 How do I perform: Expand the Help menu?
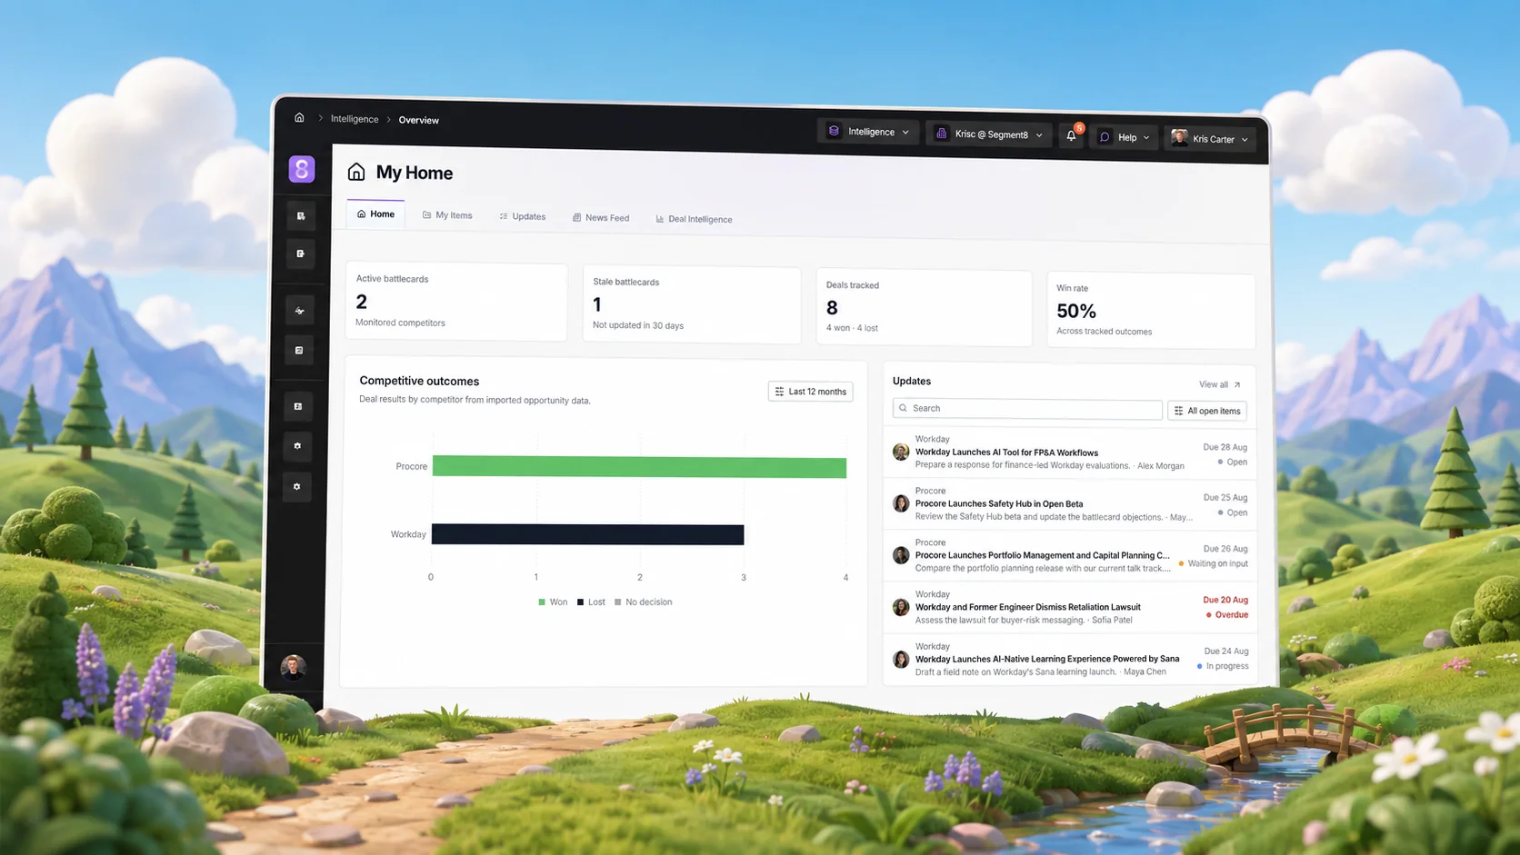click(1125, 137)
